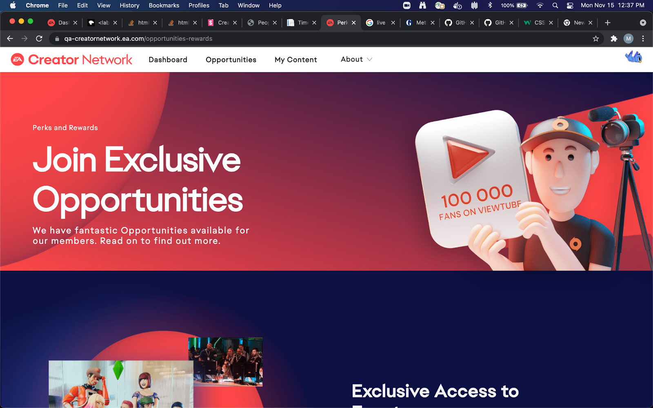This screenshot has width=653, height=408.
Task: Open macOS Spotlight search icon
Action: click(x=555, y=5)
